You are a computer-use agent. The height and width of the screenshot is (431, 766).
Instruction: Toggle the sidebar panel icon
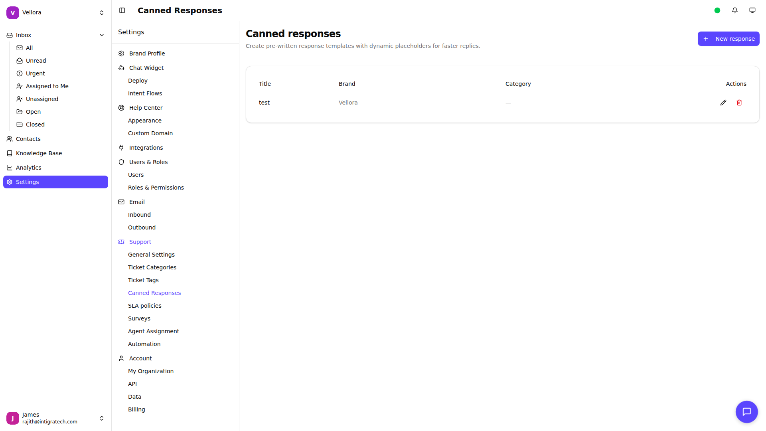[122, 10]
